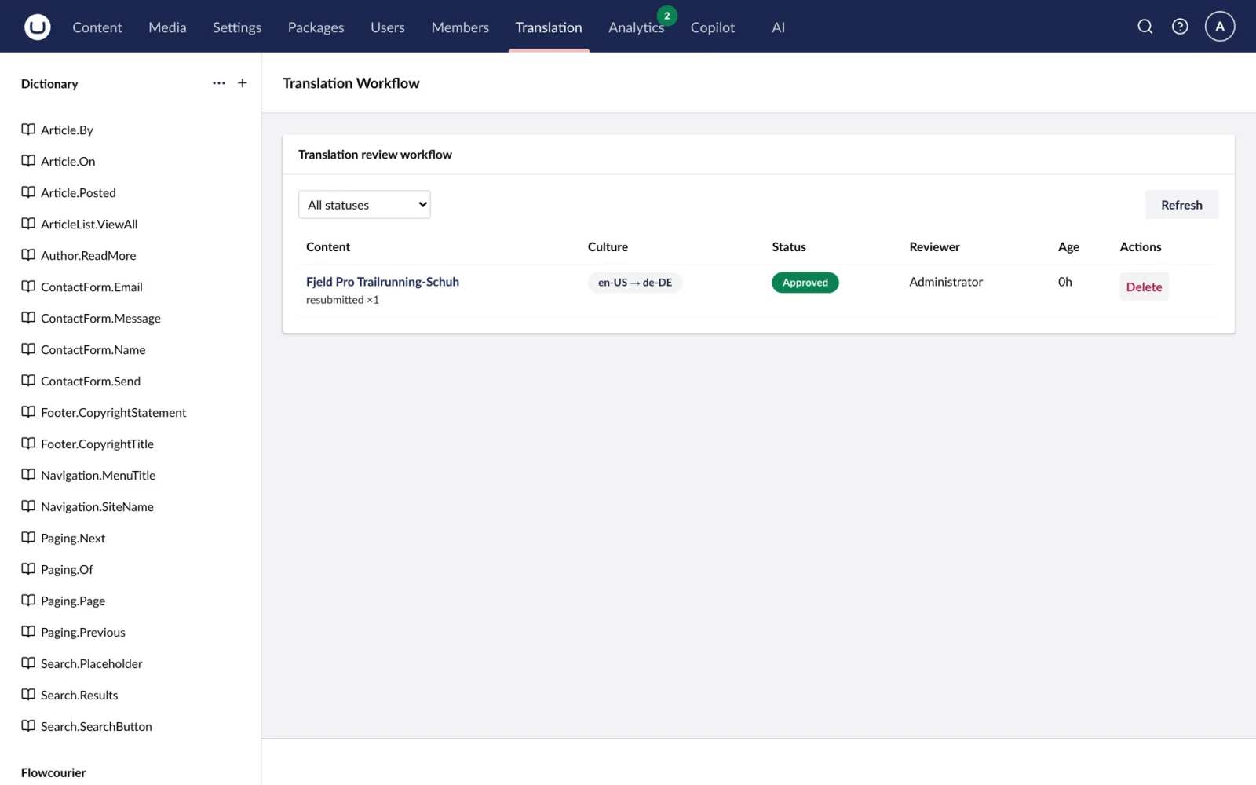Open the All statuses filter dropdown

(x=364, y=205)
